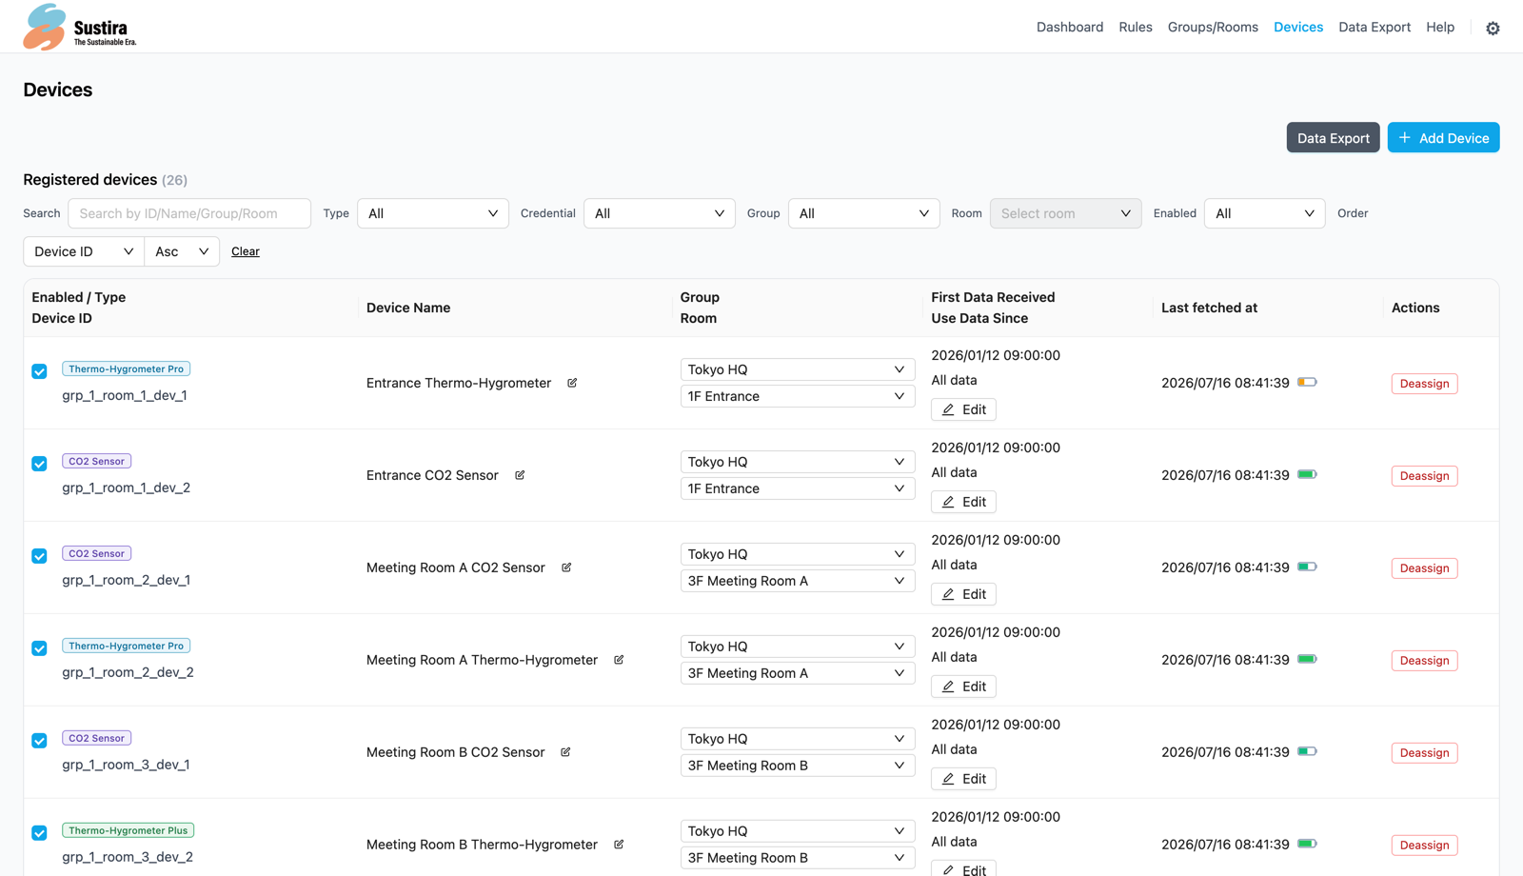1523x876 pixels.
Task: Click Thermo-Hygrometer Pro badge of grp_1_room_2_dev_2
Action: (126, 646)
